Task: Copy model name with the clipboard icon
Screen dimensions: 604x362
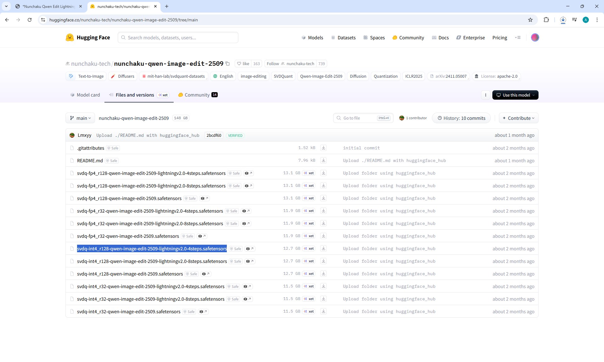Action: click(227, 64)
